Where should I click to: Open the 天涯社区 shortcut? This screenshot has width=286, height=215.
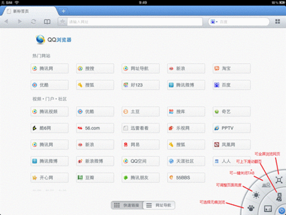(x=186, y=161)
